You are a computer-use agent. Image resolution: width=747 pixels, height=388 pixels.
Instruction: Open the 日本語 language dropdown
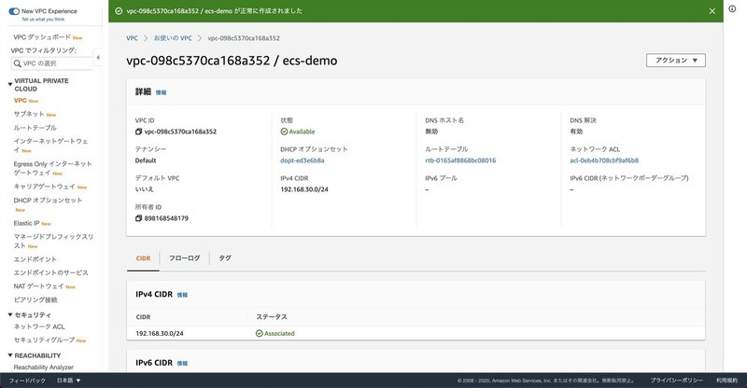pyautogui.click(x=68, y=381)
